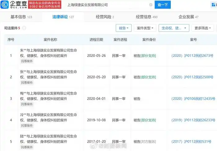Clear the search box with the X icon
217x151 pixels.
(x=151, y=5)
